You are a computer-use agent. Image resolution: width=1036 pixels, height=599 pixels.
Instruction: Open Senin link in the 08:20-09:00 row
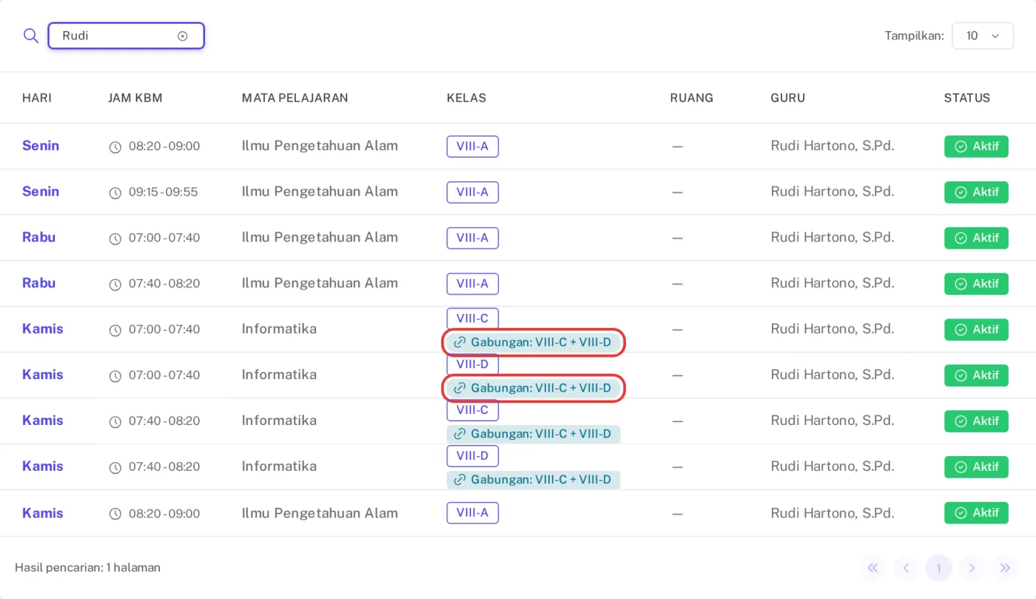41,146
